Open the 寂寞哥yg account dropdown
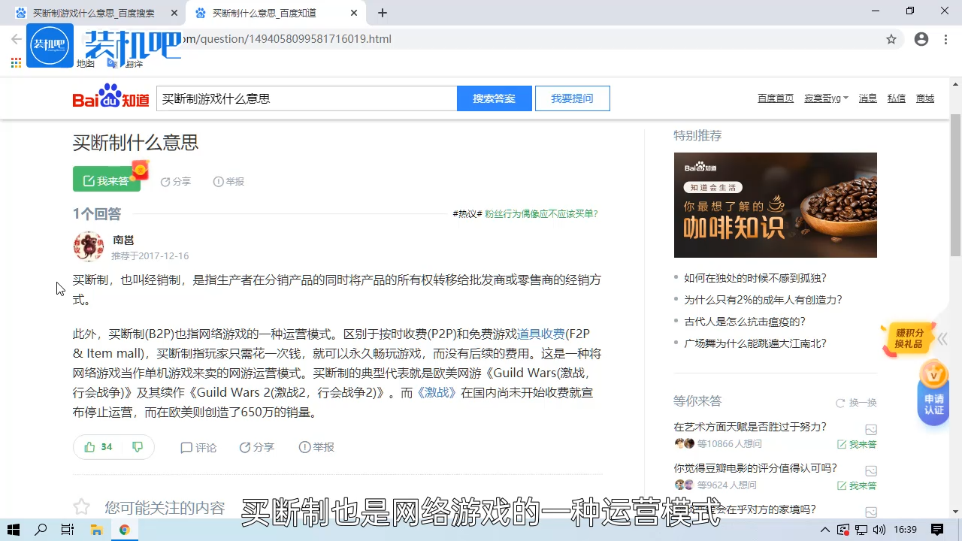Viewport: 962px width, 541px height. click(x=825, y=98)
